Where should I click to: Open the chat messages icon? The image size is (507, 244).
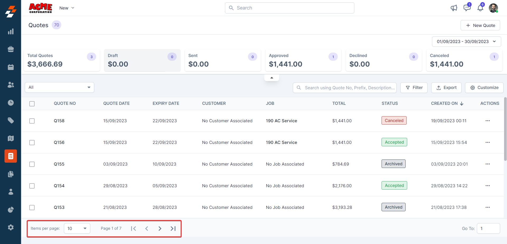467,8
